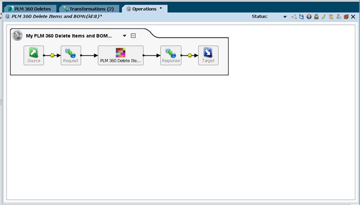
Task: Save the operation with the blue disk icon
Action: 301,16
